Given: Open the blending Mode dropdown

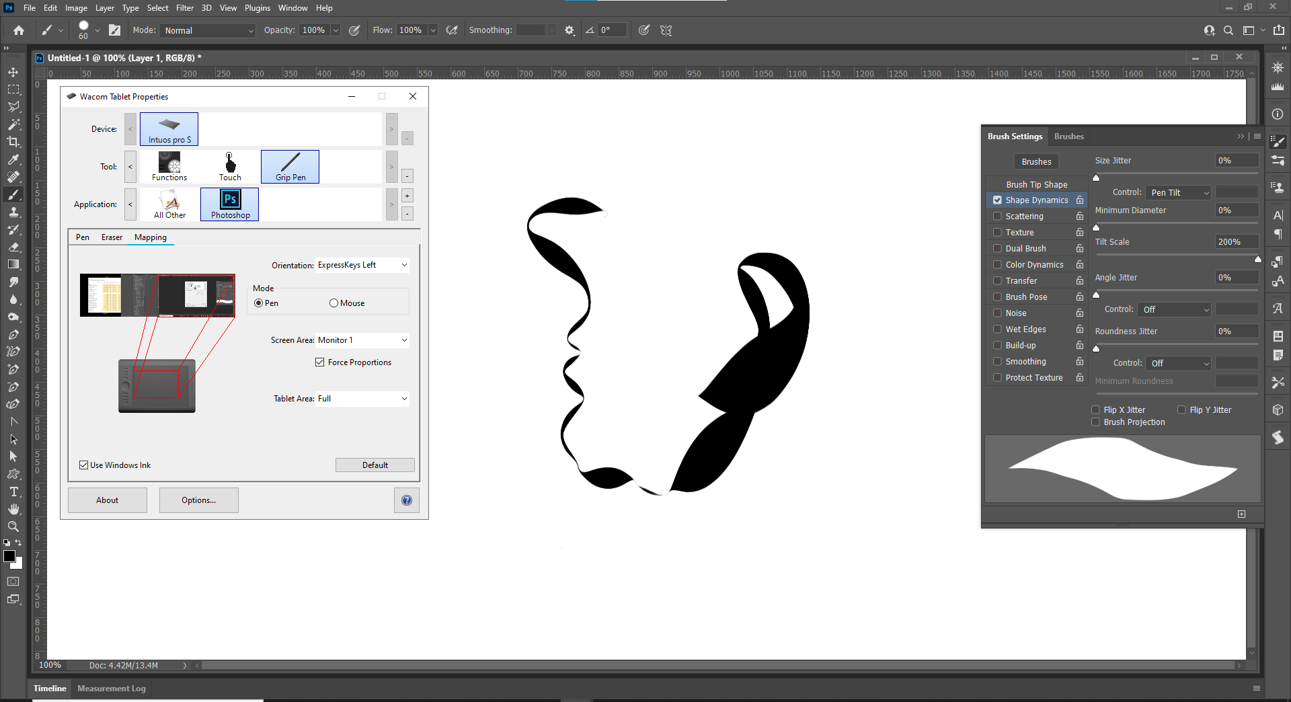Looking at the screenshot, I should point(207,30).
